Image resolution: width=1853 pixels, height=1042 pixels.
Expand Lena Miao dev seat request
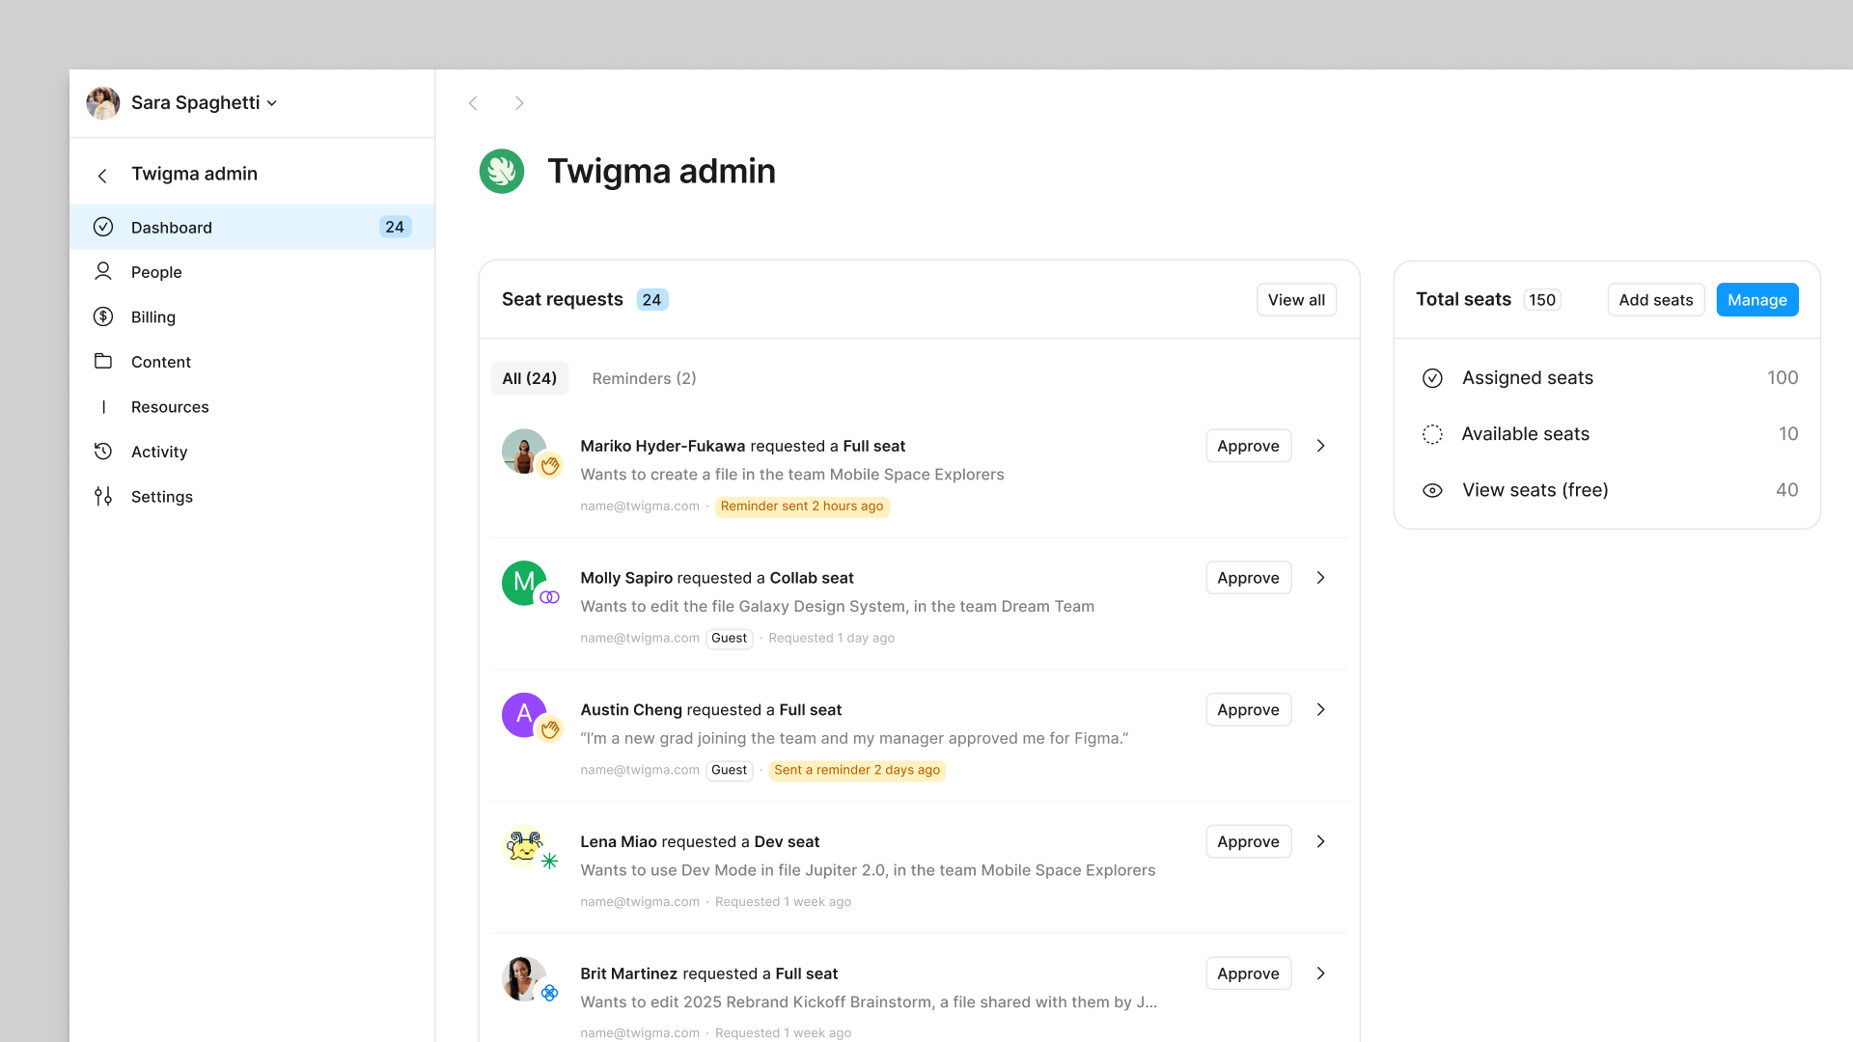[x=1319, y=841]
